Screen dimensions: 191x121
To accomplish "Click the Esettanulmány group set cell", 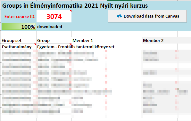I will [19, 47].
